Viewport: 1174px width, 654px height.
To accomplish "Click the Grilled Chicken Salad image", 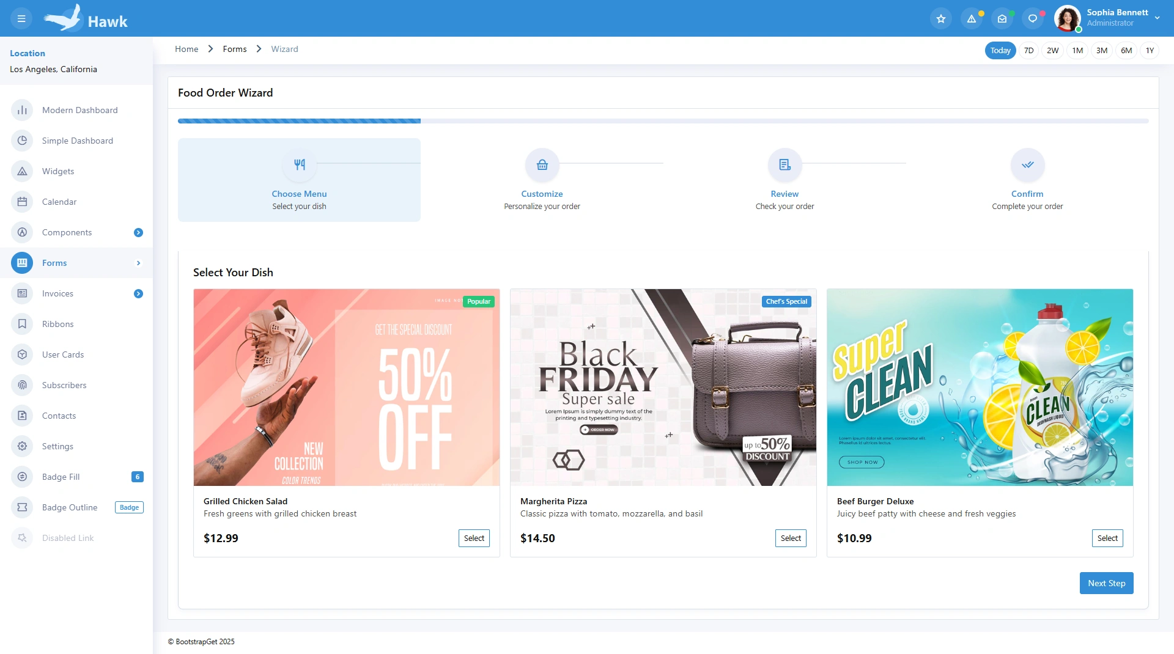I will point(347,388).
